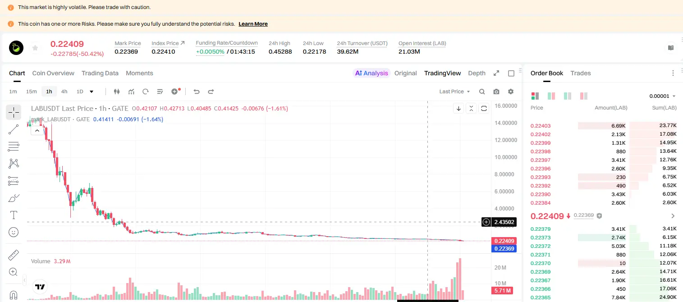Click the plus icon with red dot
Screen dimensions: 683x302
175,92
